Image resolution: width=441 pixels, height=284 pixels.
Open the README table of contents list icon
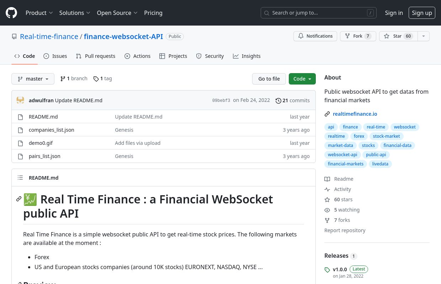20,177
